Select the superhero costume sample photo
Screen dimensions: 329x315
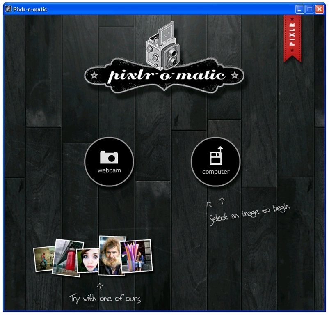[44, 259]
